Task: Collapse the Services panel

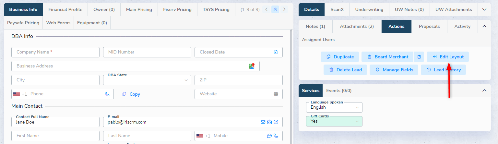Action: click(484, 90)
